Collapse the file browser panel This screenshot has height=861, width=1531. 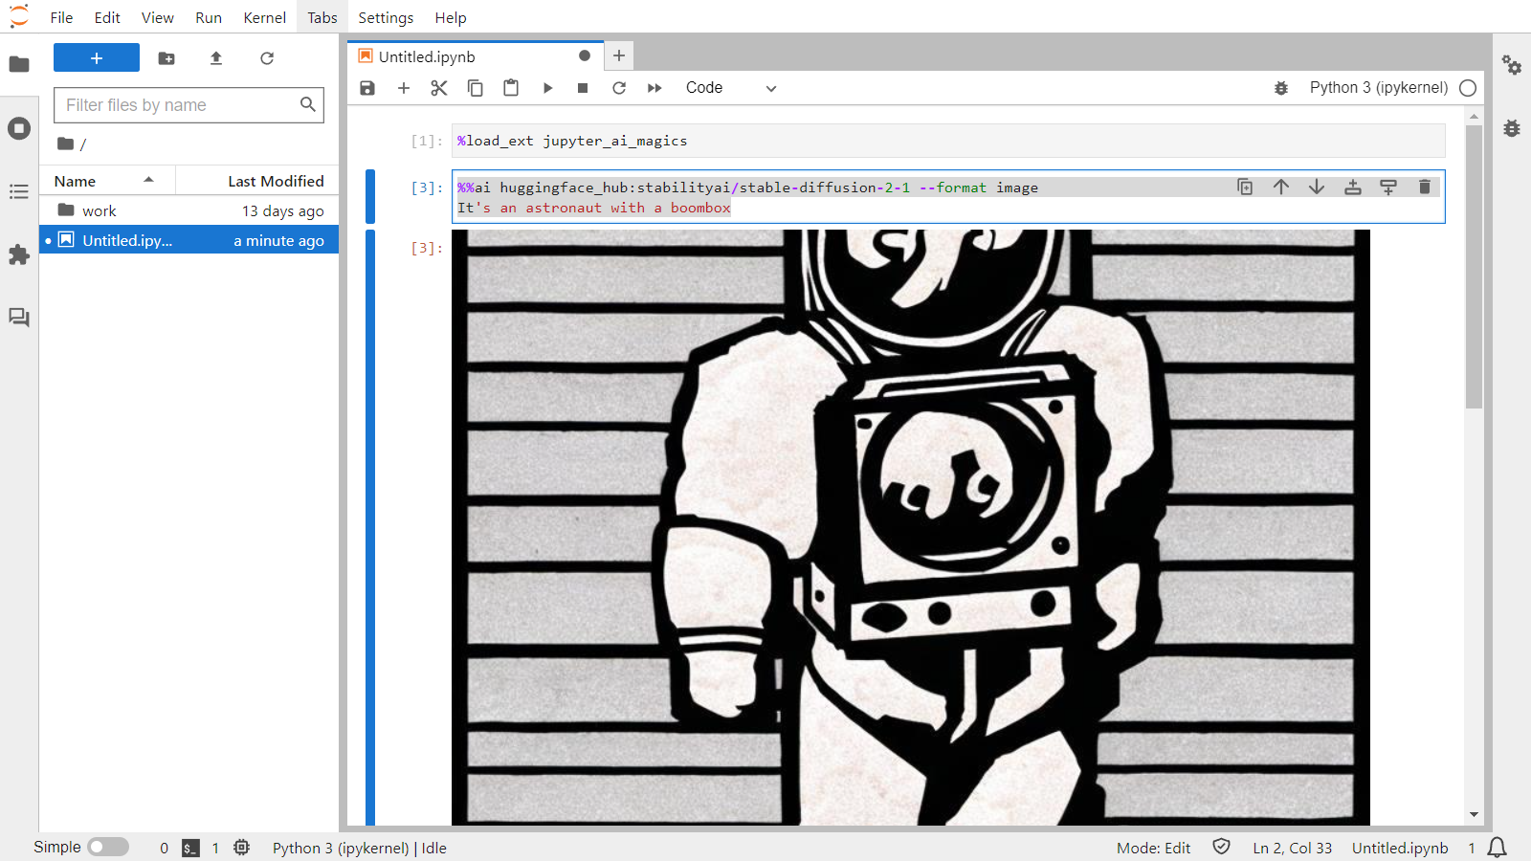[19, 63]
